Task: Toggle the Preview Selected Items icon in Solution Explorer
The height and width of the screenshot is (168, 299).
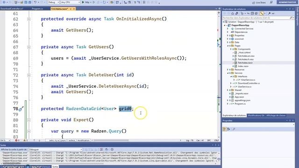Action: pyautogui.click(x=273, y=14)
